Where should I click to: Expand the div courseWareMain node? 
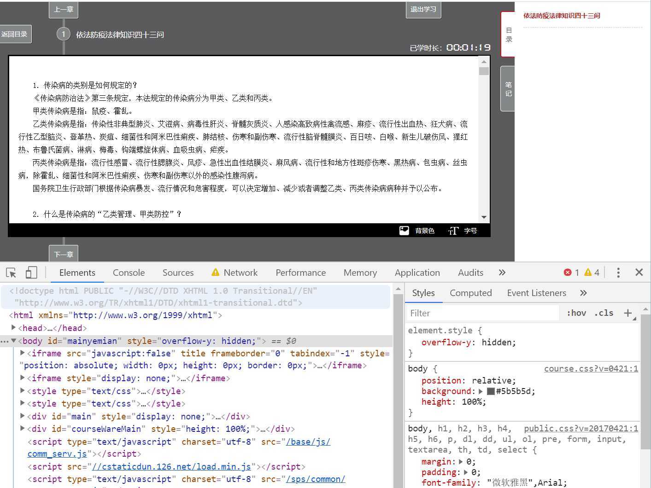click(x=22, y=429)
